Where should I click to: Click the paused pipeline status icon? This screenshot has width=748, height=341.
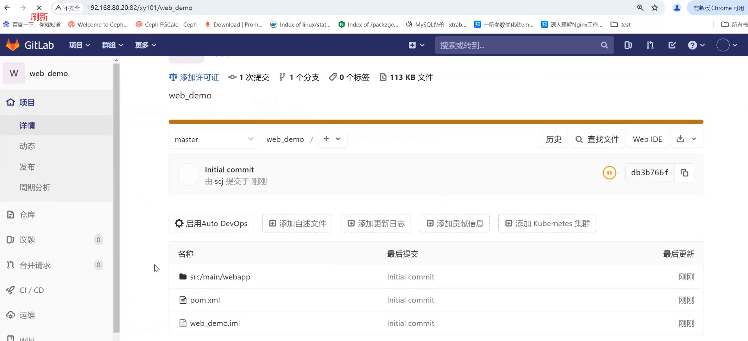tap(609, 173)
